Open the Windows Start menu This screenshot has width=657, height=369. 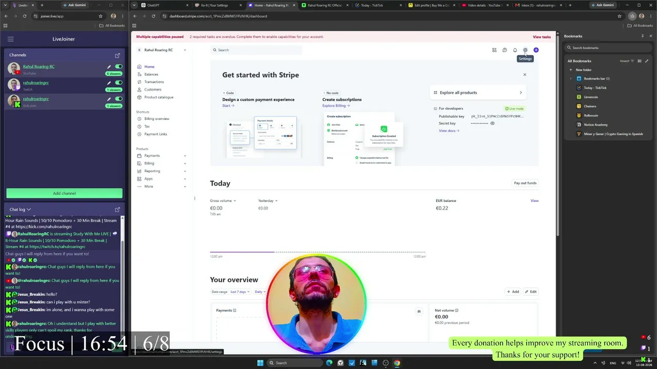[x=260, y=363]
